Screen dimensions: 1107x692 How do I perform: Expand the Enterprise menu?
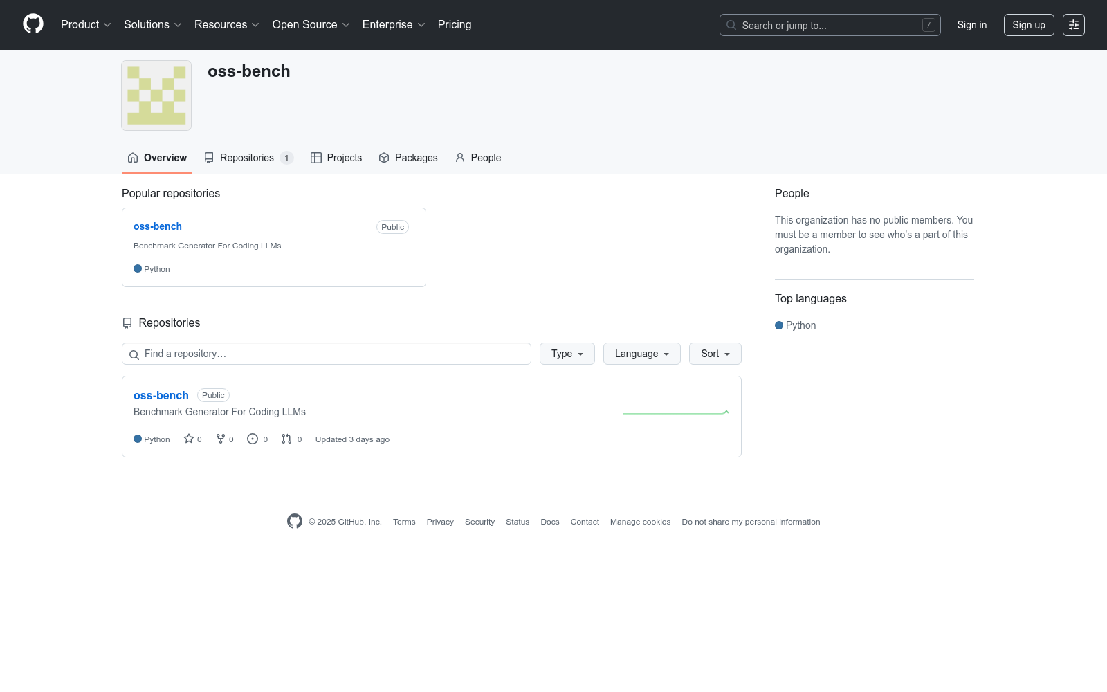tap(394, 25)
